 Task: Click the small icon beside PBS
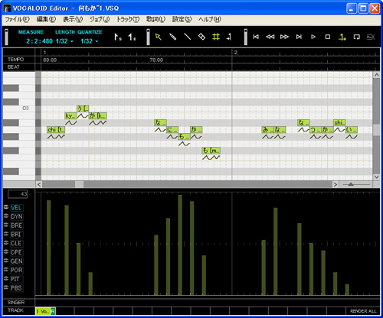click(x=6, y=287)
